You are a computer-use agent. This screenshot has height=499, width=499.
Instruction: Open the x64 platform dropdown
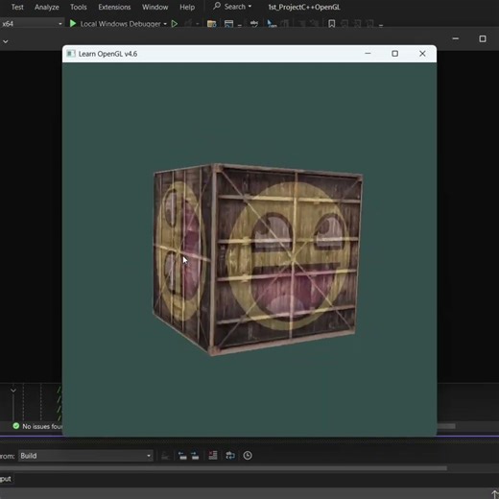coord(32,24)
